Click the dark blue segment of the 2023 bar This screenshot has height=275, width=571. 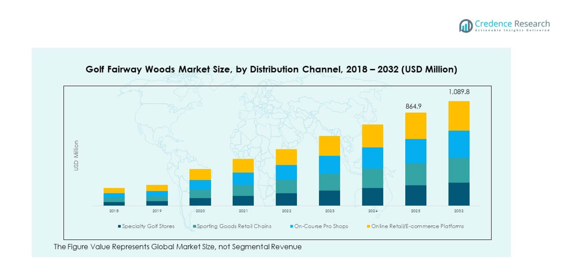329,198
